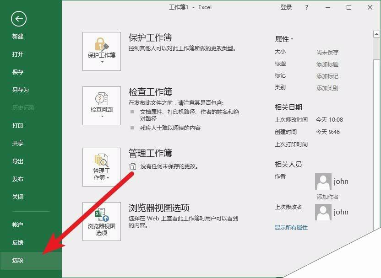Click 残疾人士难以阅读的内容 list item
Screen dimensions: 381x278
point(170,128)
